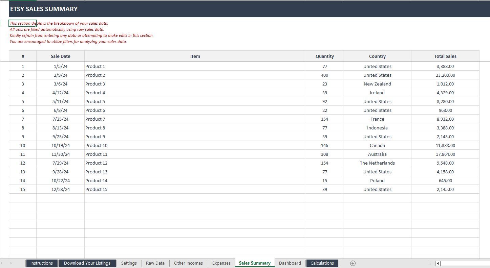Select cell containing Product 1
This screenshot has height=268, width=490.
[195, 67]
